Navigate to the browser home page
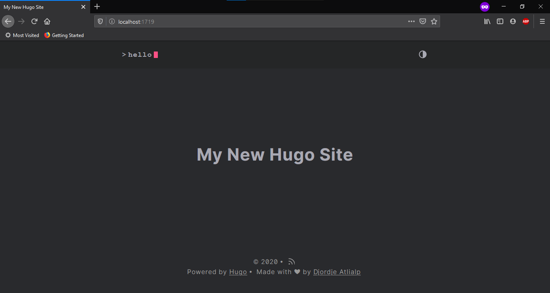Viewport: 550px width, 293px height. [47, 21]
